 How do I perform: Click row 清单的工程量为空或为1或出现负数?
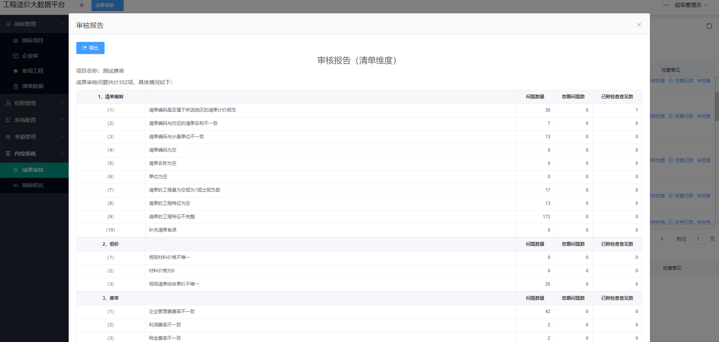coord(359,190)
